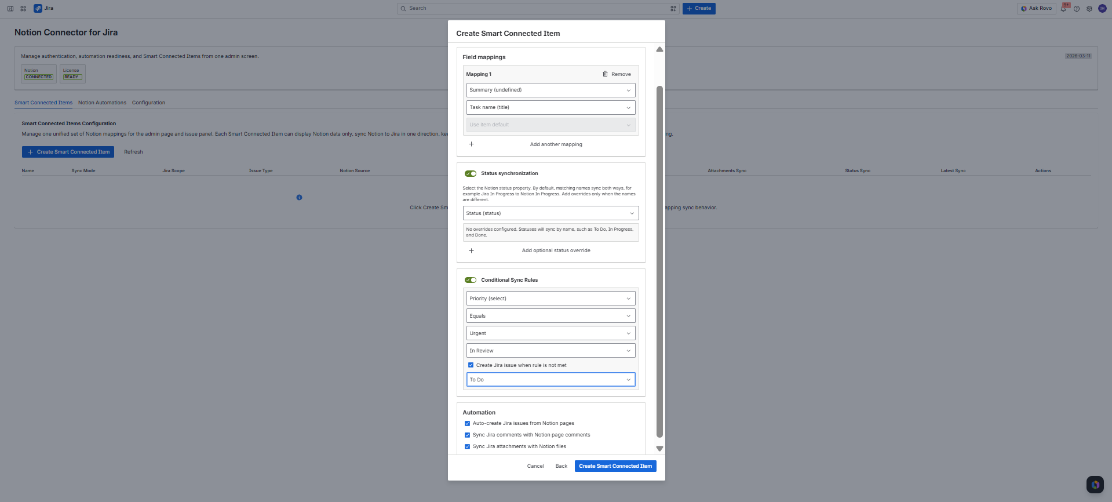Open the help question mark icon
Viewport: 1112px width, 502px height.
coord(1077,9)
